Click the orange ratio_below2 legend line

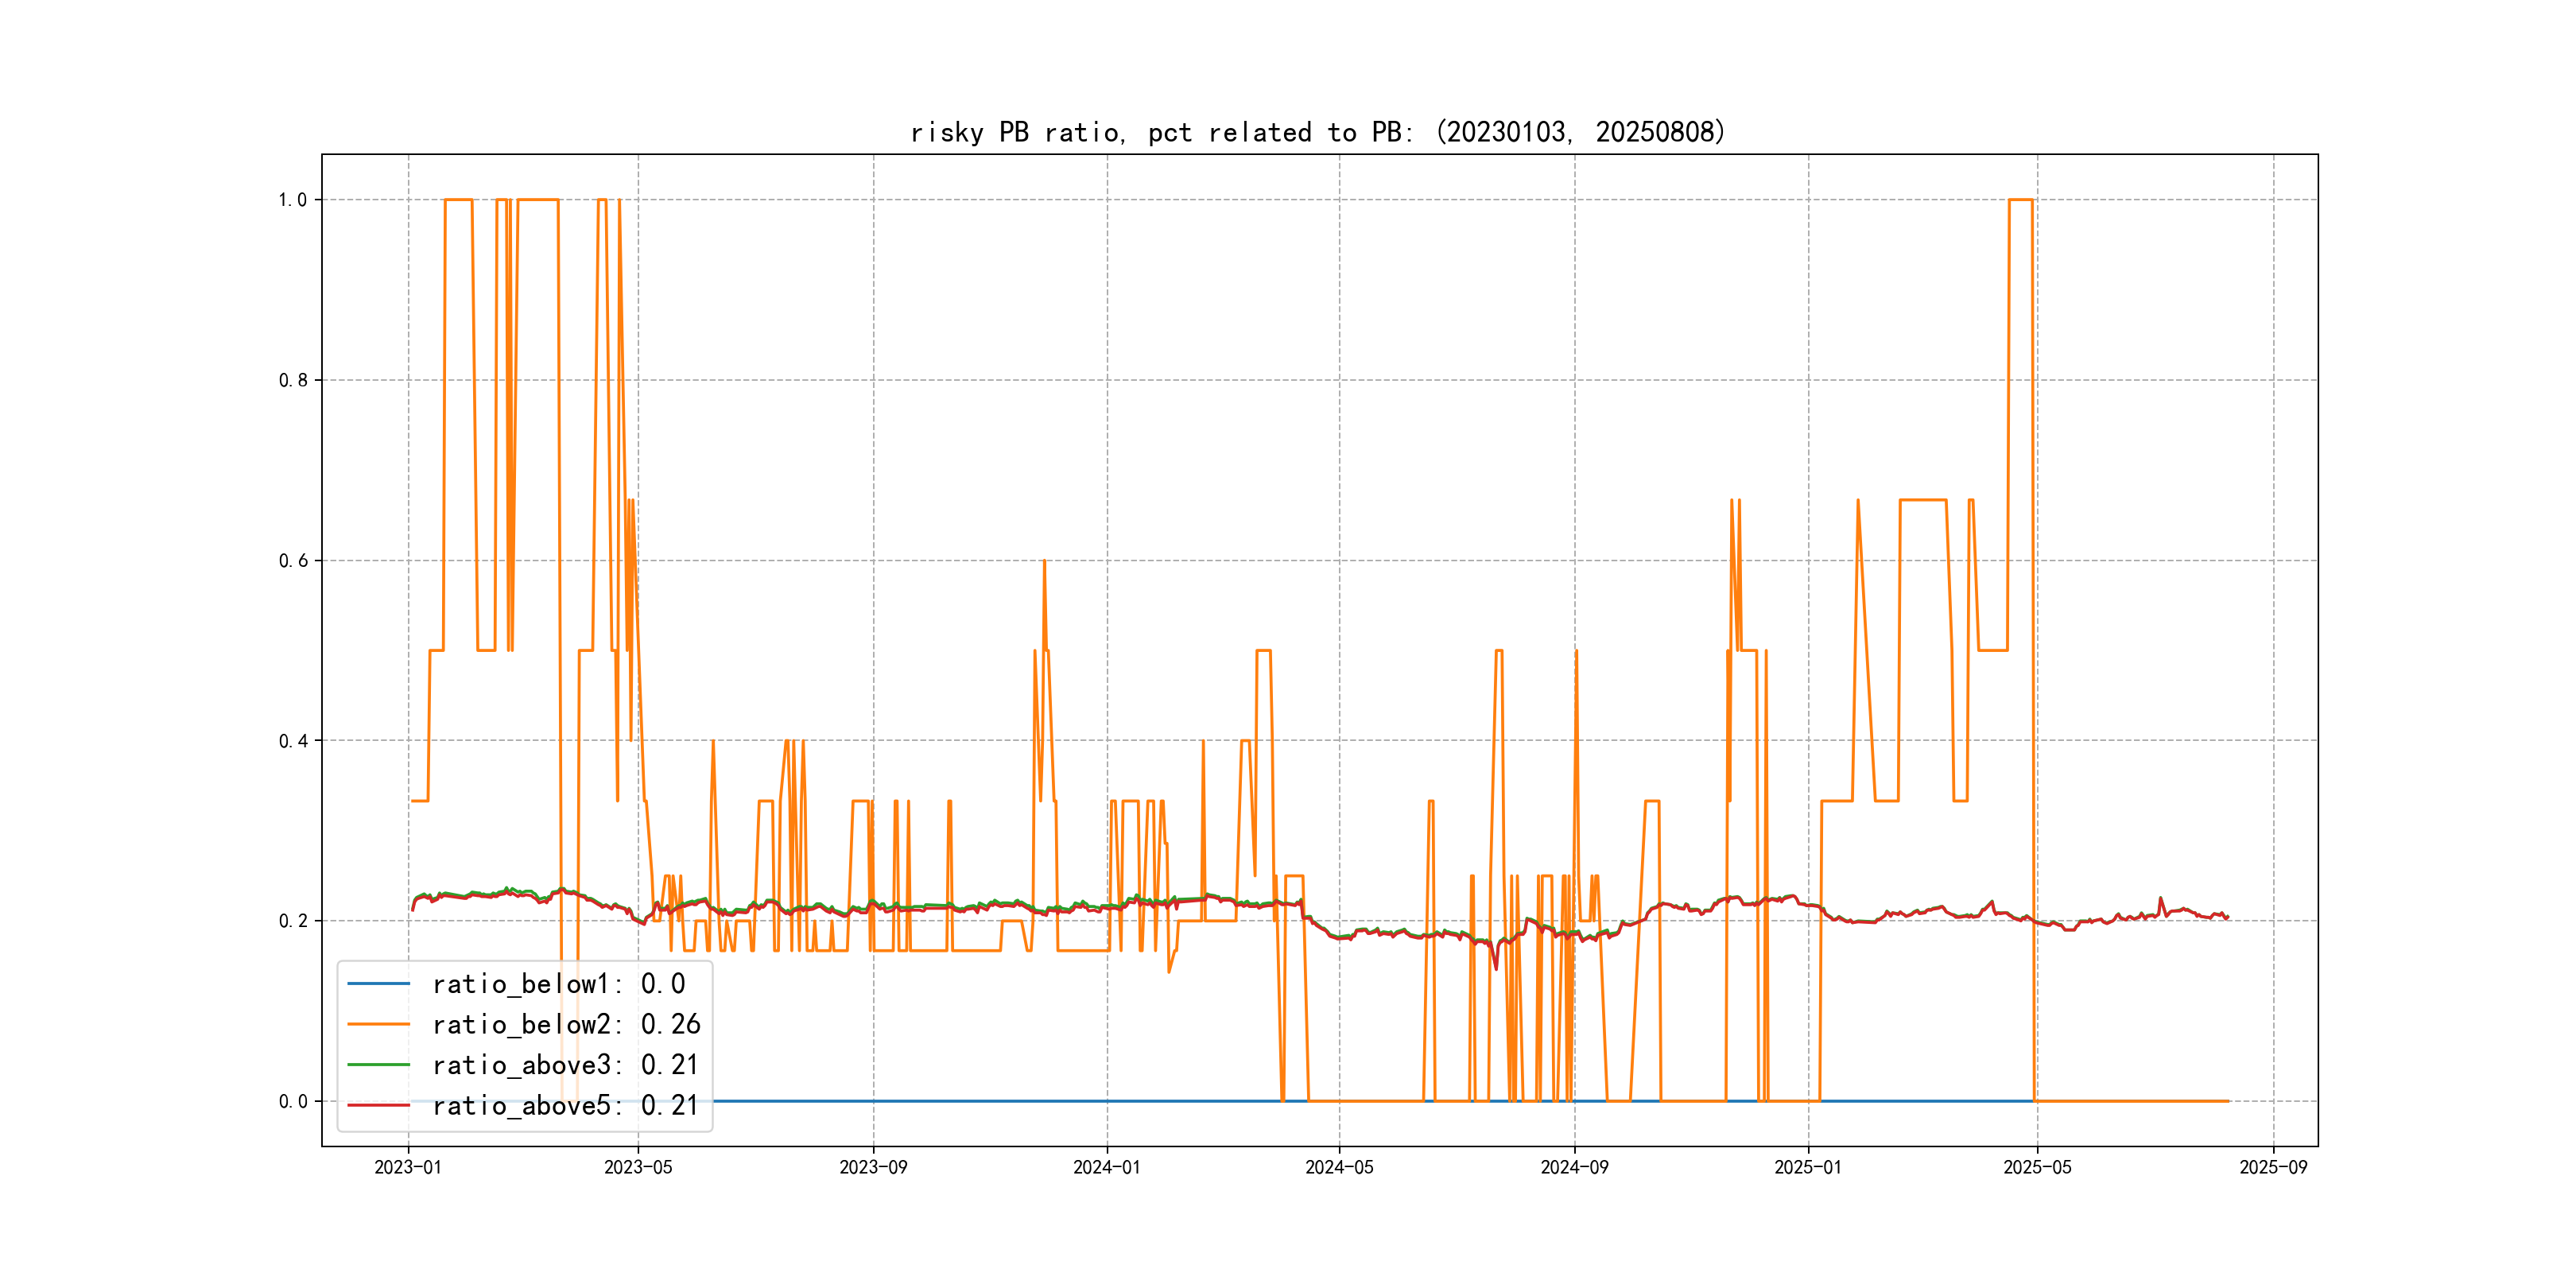coord(378,1024)
